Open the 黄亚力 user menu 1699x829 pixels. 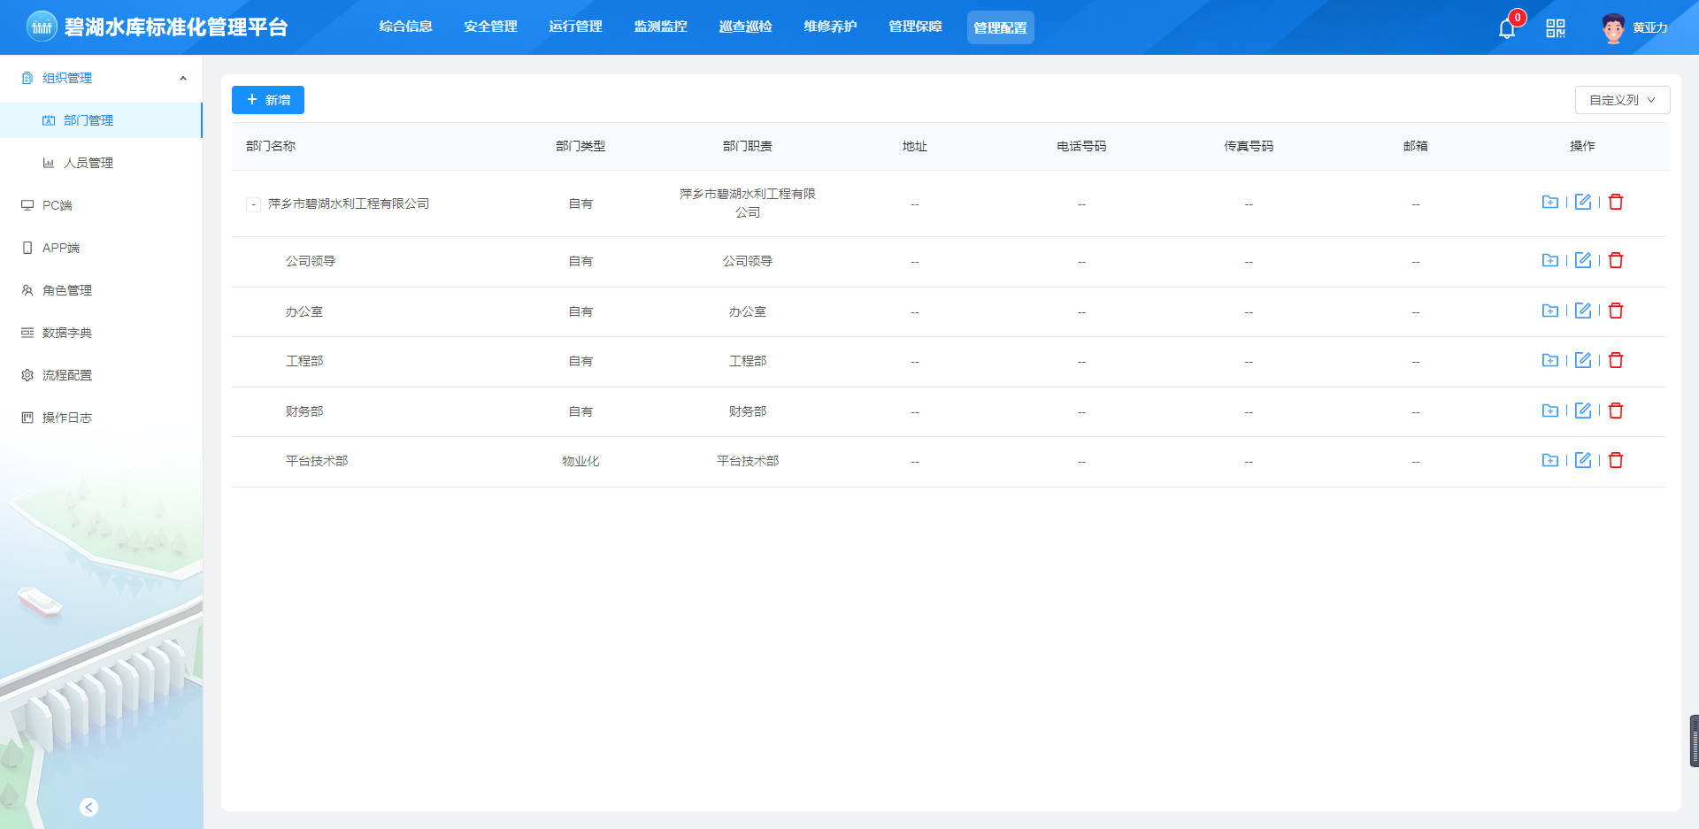[1649, 28]
